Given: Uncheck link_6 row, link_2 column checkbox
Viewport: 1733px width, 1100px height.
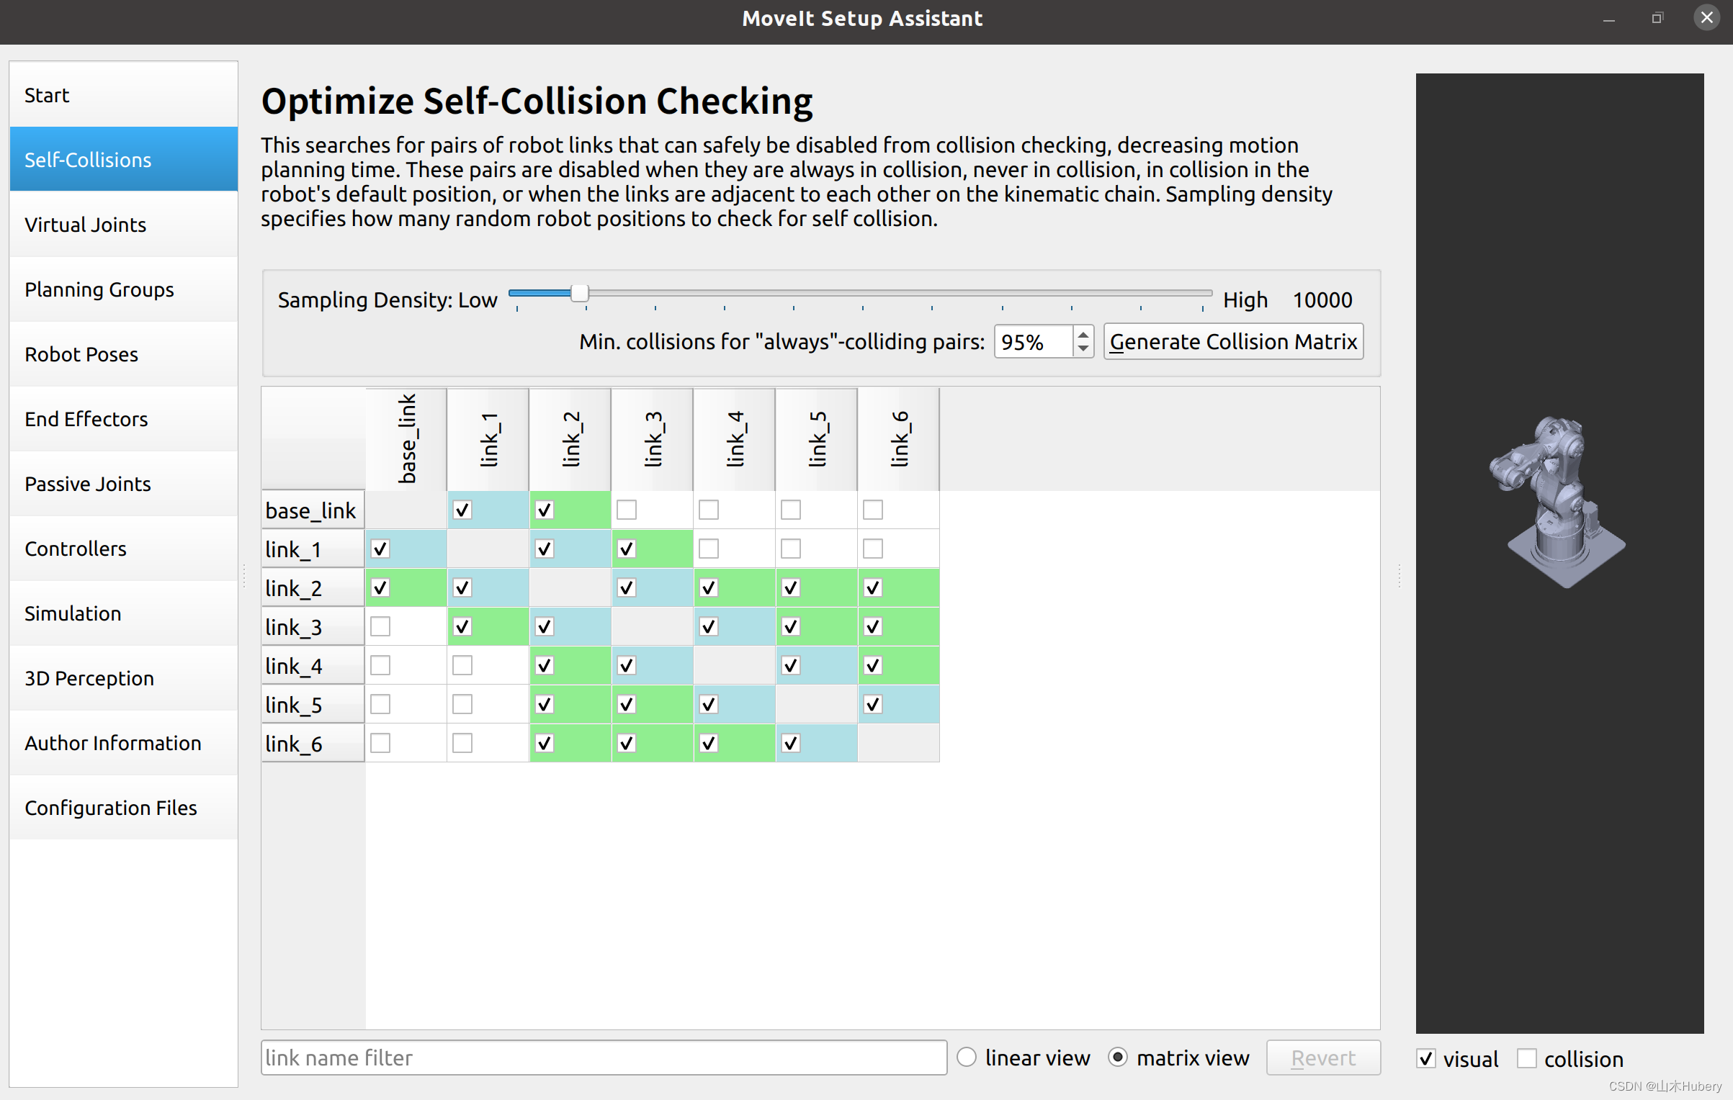Looking at the screenshot, I should 545,743.
